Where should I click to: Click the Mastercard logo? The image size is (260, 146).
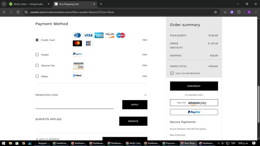point(77,43)
